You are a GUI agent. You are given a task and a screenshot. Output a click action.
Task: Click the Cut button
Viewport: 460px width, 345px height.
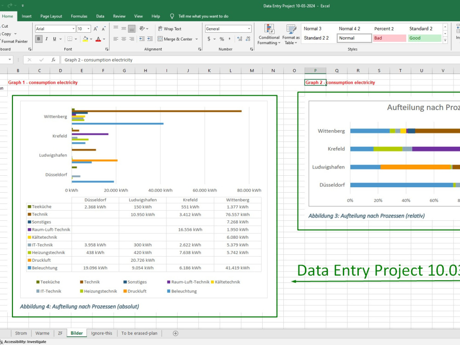click(x=5, y=26)
